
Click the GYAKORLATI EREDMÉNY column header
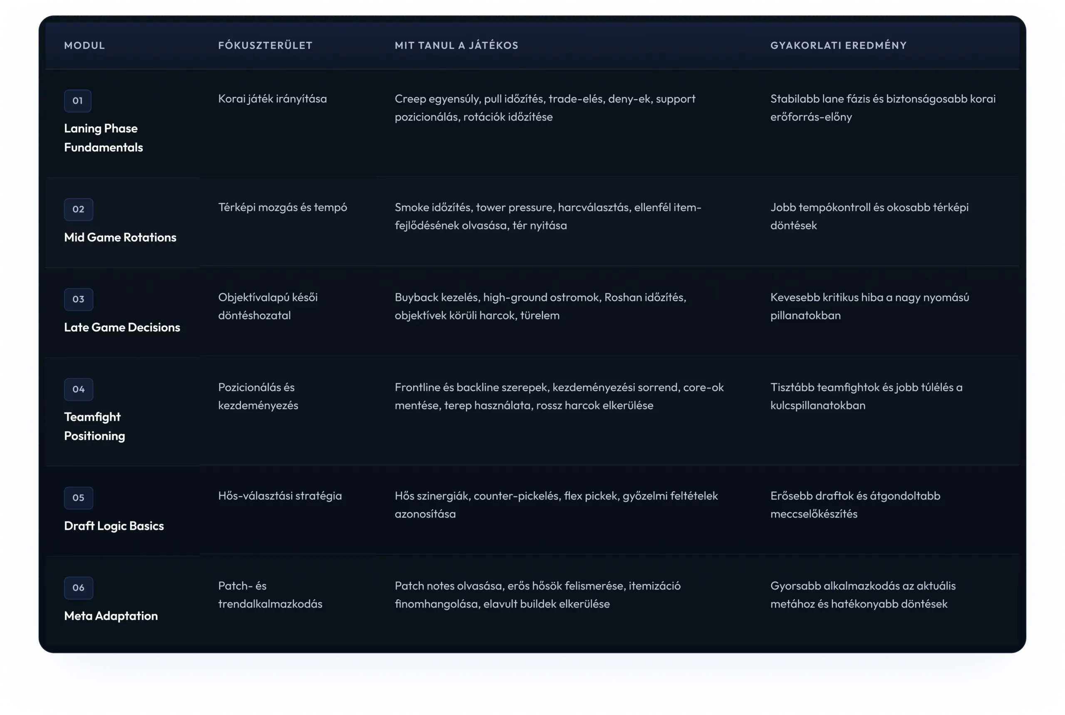pos(838,46)
